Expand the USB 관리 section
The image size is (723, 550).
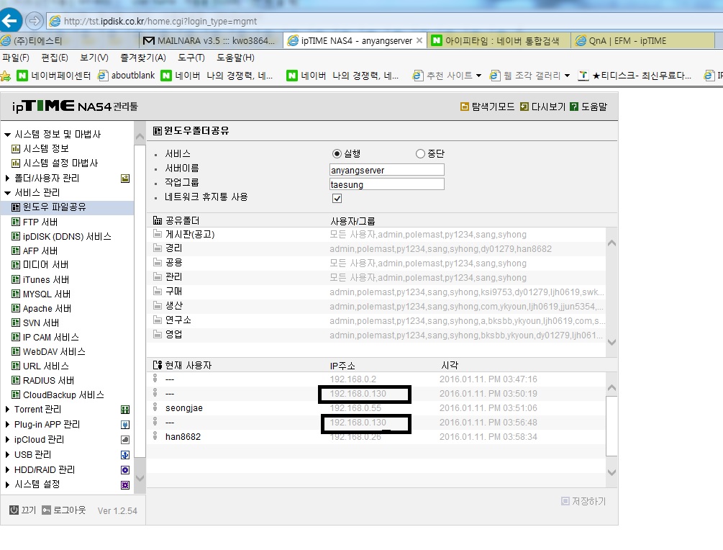tap(7, 454)
